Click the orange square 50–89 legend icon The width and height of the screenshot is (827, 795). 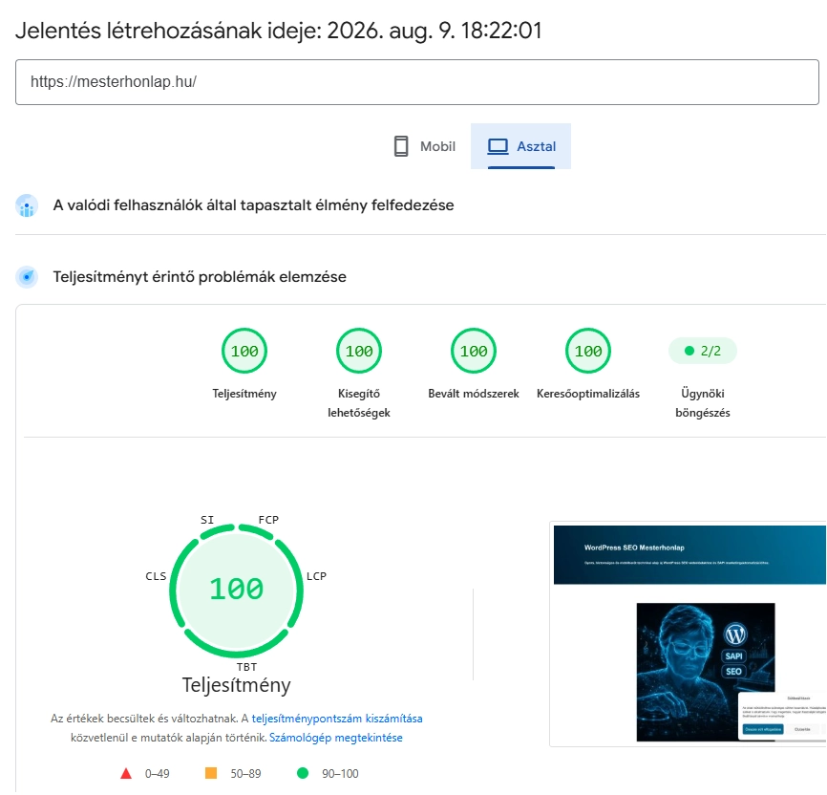[x=211, y=773]
